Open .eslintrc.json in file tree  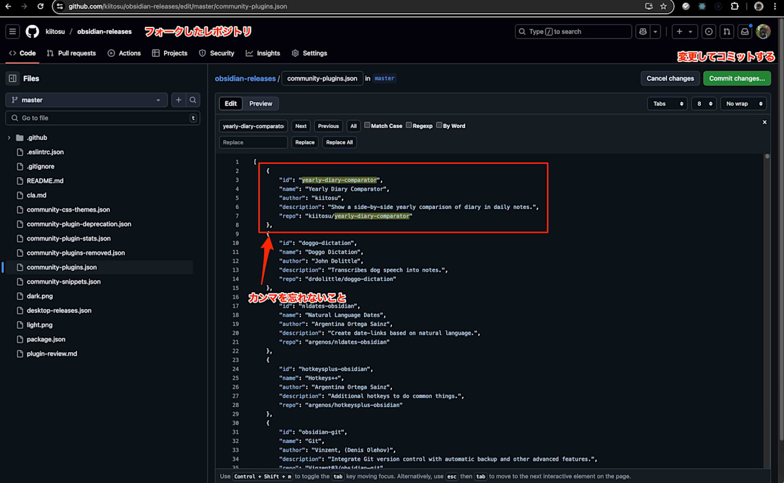[x=45, y=152]
